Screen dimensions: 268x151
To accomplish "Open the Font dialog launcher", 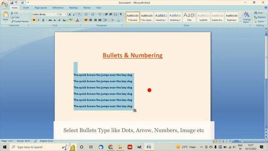I will (80, 25).
